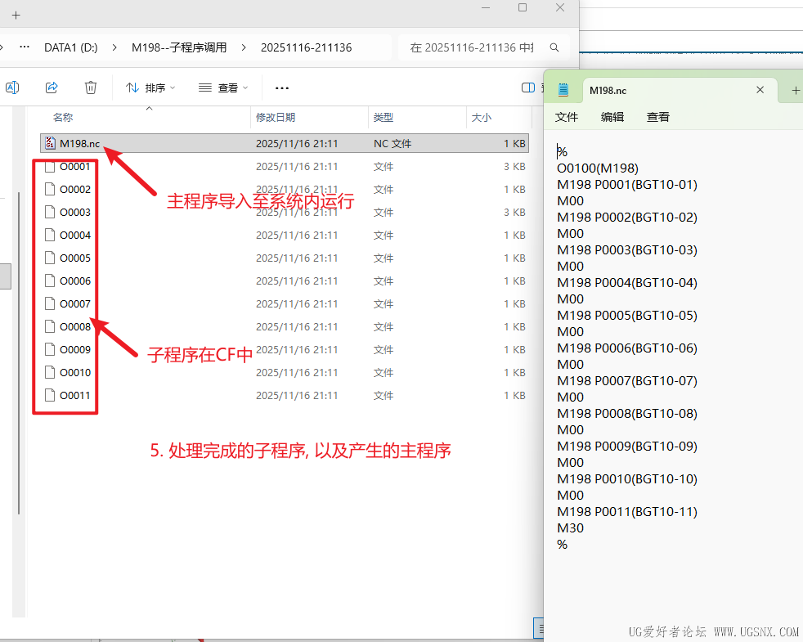This screenshot has width=803, height=642.
Task: Expand chevron after M198--子程序调用 breadcrumb
Action: point(243,47)
